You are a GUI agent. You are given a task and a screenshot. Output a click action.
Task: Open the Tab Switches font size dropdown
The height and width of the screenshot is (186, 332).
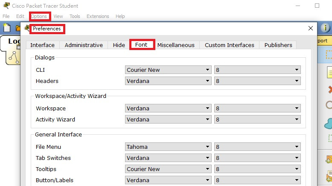click(257, 158)
